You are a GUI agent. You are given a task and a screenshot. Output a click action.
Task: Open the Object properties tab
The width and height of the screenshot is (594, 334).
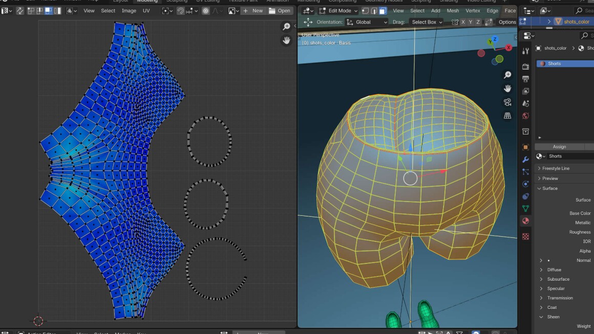525,147
